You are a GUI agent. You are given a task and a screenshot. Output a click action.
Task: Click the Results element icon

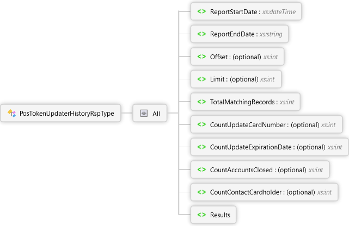coord(201,215)
